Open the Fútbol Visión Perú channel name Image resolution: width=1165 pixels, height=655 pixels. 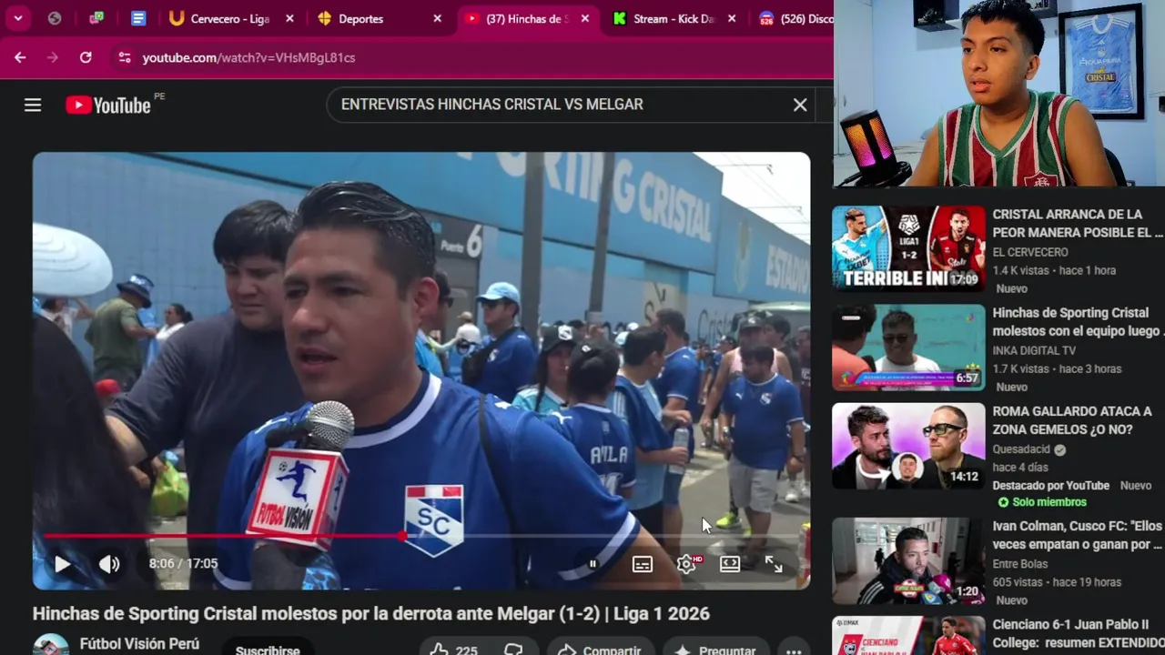click(139, 644)
